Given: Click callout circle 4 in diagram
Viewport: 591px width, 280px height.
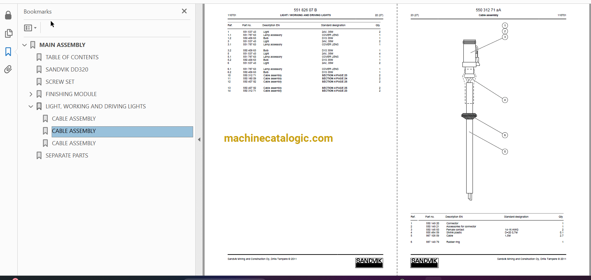Looking at the screenshot, I should 505,100.
